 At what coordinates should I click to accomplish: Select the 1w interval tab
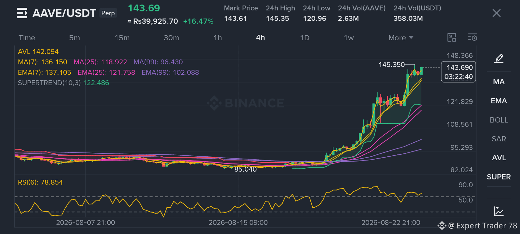(349, 38)
